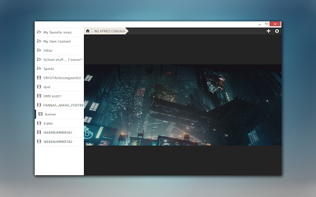Select the WEEKNUMMER381 video
Screen dimensions: 316x197
click(x=59, y=132)
